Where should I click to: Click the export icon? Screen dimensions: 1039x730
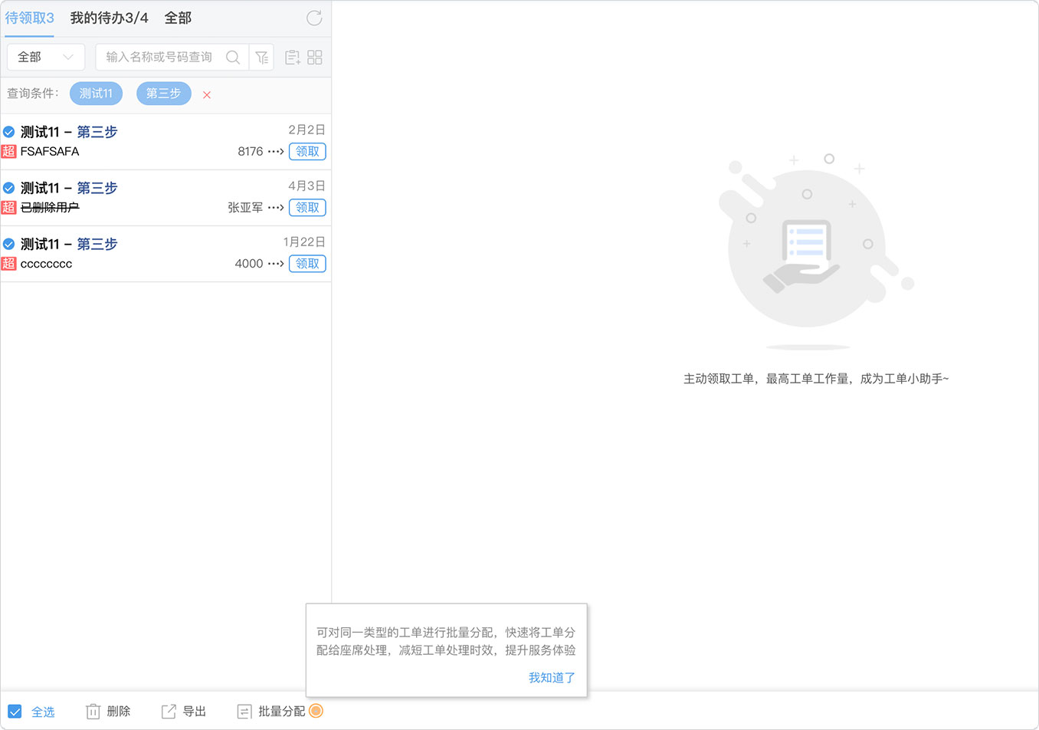click(169, 712)
